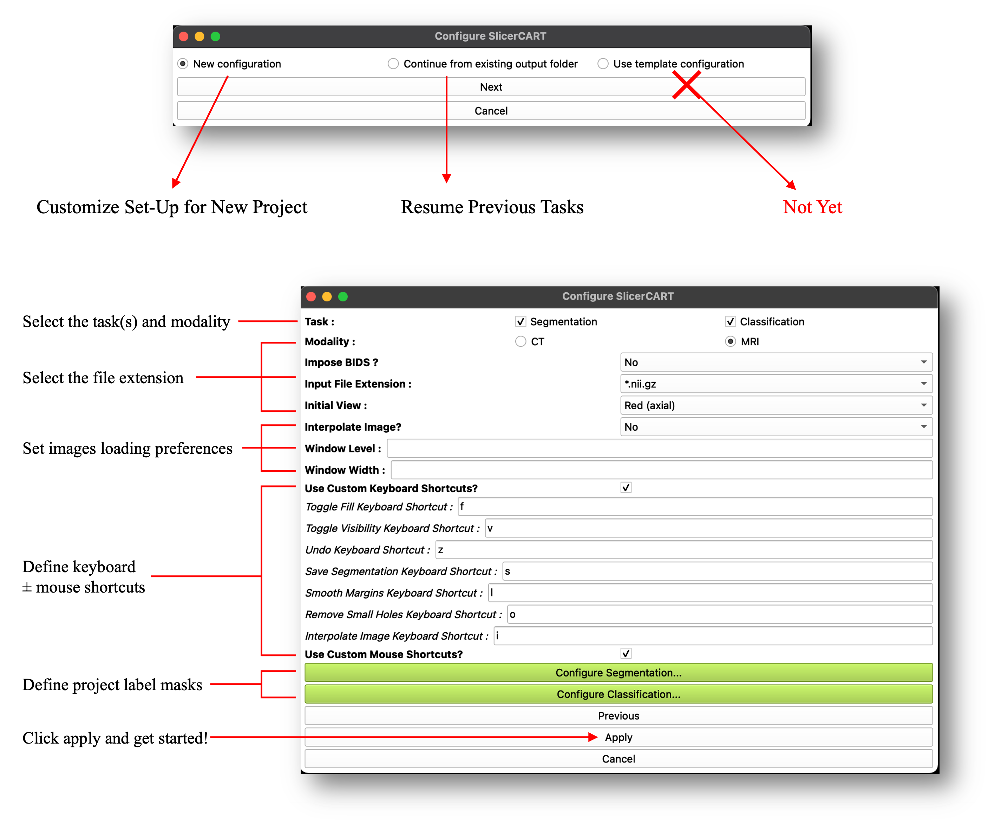Click Apply to start
Screen dimensions: 1001x824
[x=619, y=737]
